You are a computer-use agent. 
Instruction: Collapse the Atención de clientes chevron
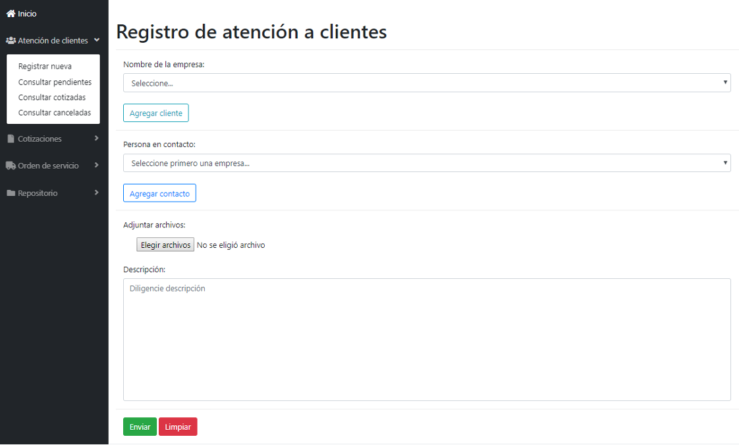point(97,40)
